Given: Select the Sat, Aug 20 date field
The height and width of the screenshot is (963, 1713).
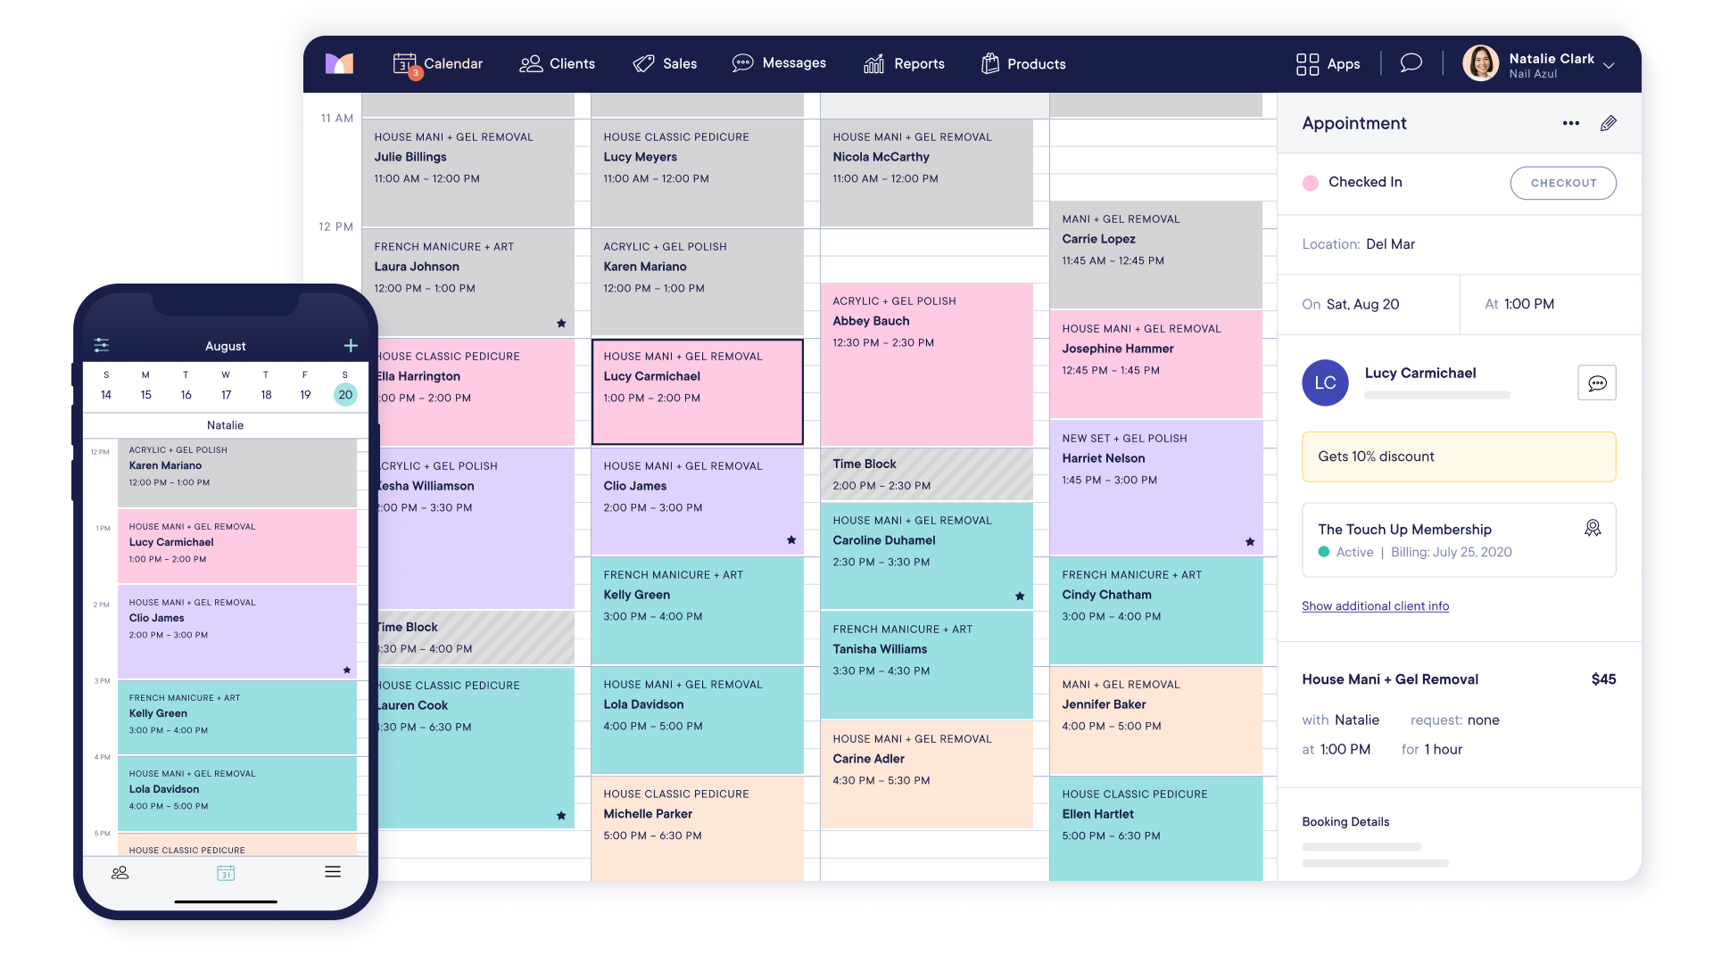Looking at the screenshot, I should (x=1368, y=304).
